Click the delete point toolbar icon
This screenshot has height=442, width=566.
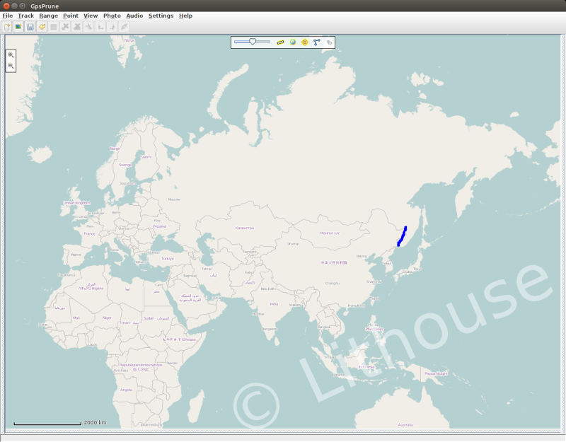pos(65,28)
